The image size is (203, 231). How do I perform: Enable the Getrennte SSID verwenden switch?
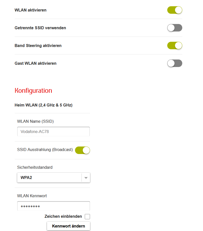coord(174,28)
